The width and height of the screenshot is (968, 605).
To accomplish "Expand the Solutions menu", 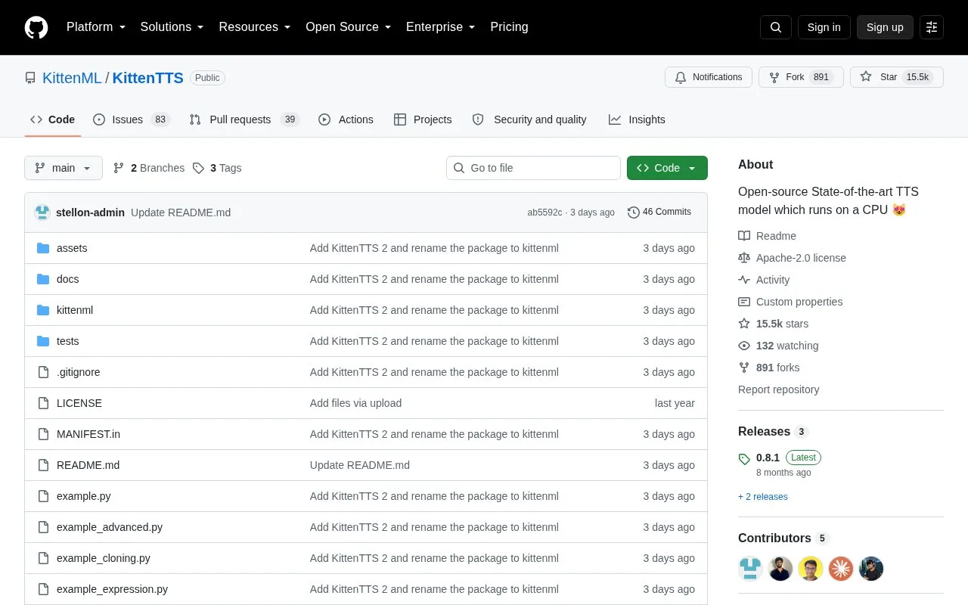I will pyautogui.click(x=172, y=27).
